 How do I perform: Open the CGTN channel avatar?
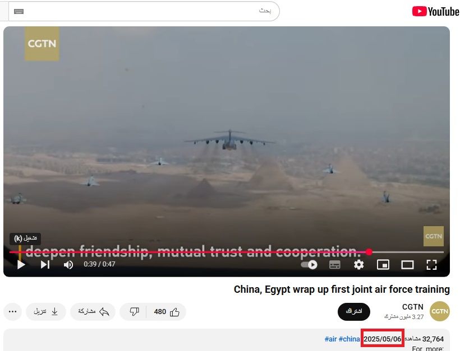point(439,311)
